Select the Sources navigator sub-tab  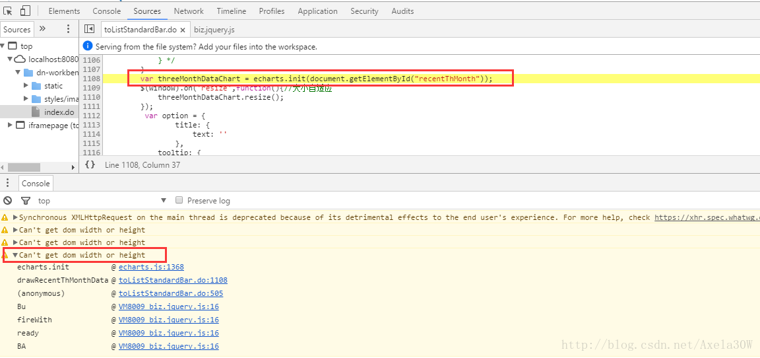pyautogui.click(x=17, y=29)
